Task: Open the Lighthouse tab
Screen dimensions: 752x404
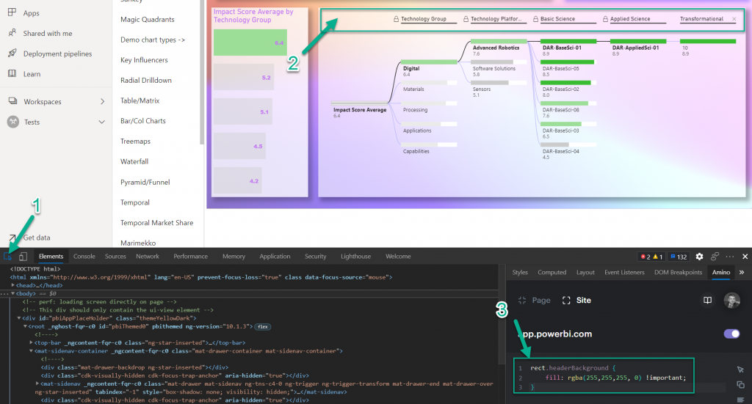Action: coord(356,257)
